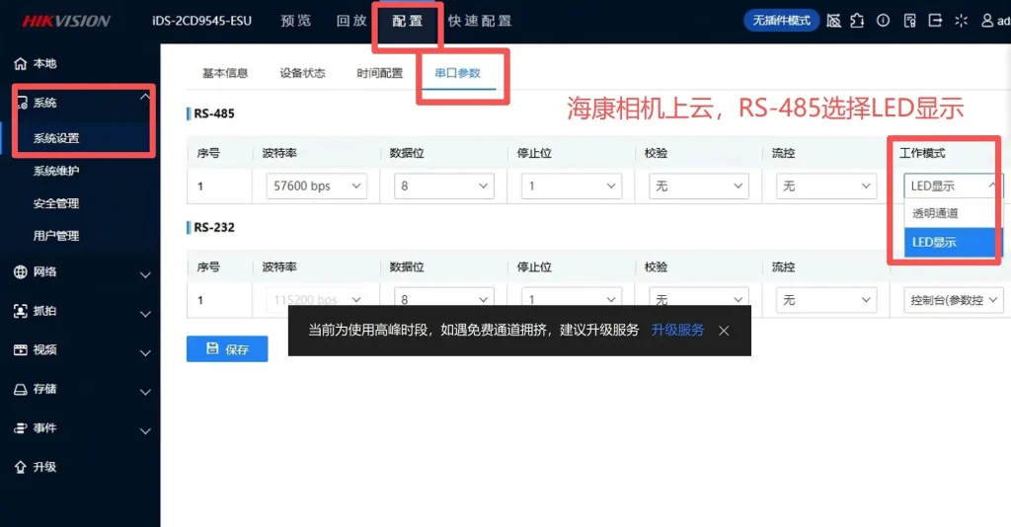Screen dimensions: 1011x527
Task: Click the sparkle loading icon in top bar
Action: pyautogui.click(x=961, y=21)
